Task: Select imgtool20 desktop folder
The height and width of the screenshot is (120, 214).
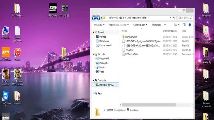Action: pyautogui.click(x=206, y=10)
